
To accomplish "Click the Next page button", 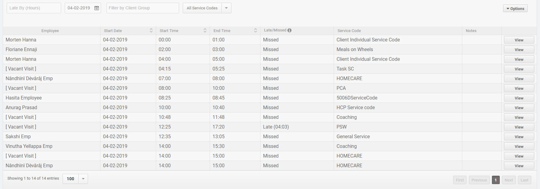I will 509,180.
